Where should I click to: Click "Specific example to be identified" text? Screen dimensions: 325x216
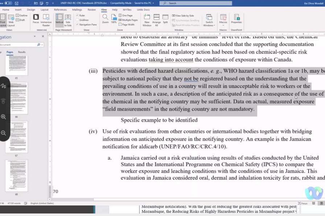159,120
